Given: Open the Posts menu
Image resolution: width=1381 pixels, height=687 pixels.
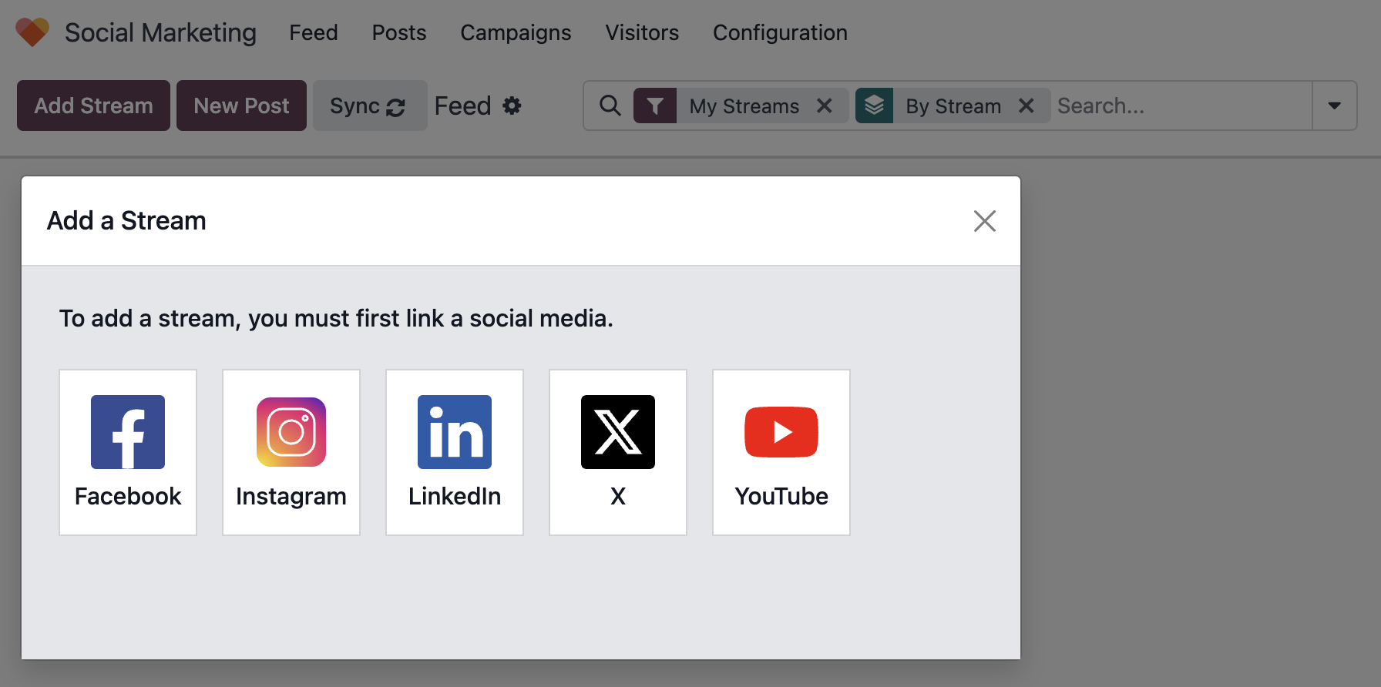Looking at the screenshot, I should tap(399, 32).
